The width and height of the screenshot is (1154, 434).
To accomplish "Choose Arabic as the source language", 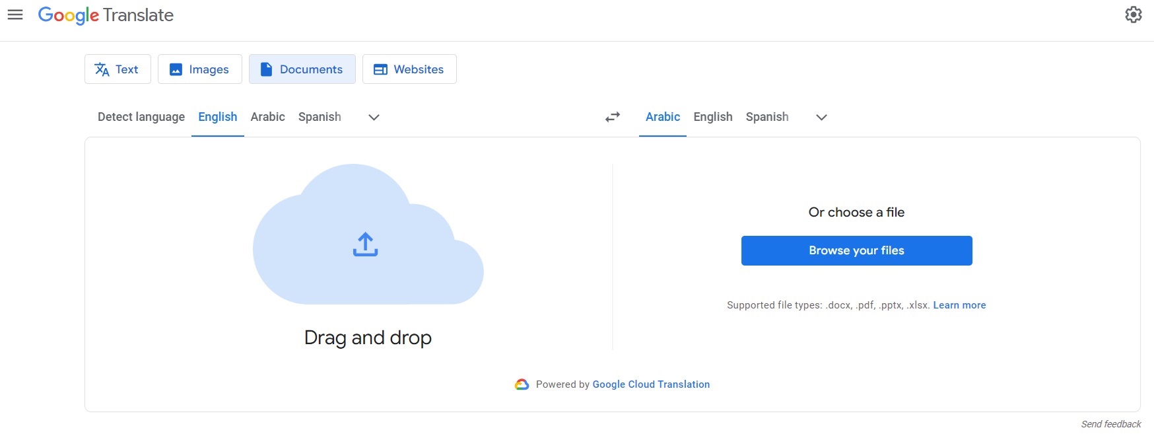I will coord(267,117).
